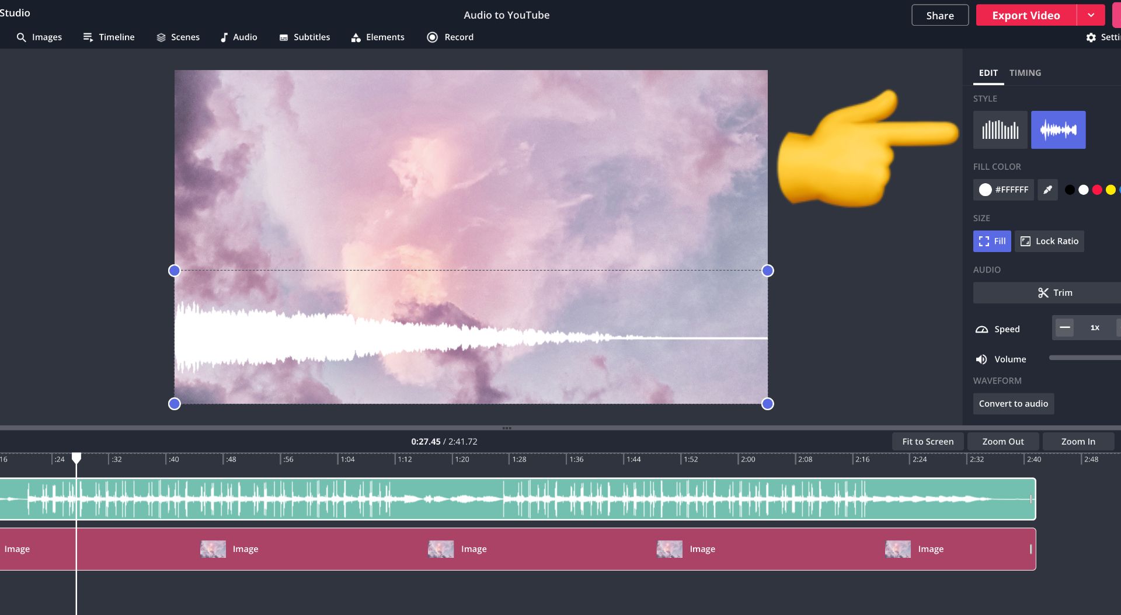This screenshot has width=1121, height=615.
Task: Click the eyedropper color picker icon
Action: pyautogui.click(x=1047, y=190)
